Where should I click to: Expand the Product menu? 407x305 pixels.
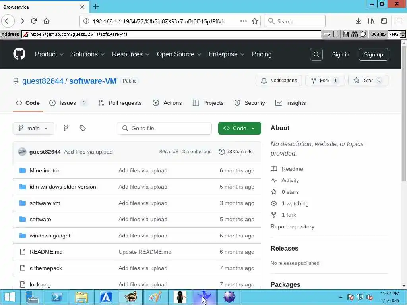49,54
